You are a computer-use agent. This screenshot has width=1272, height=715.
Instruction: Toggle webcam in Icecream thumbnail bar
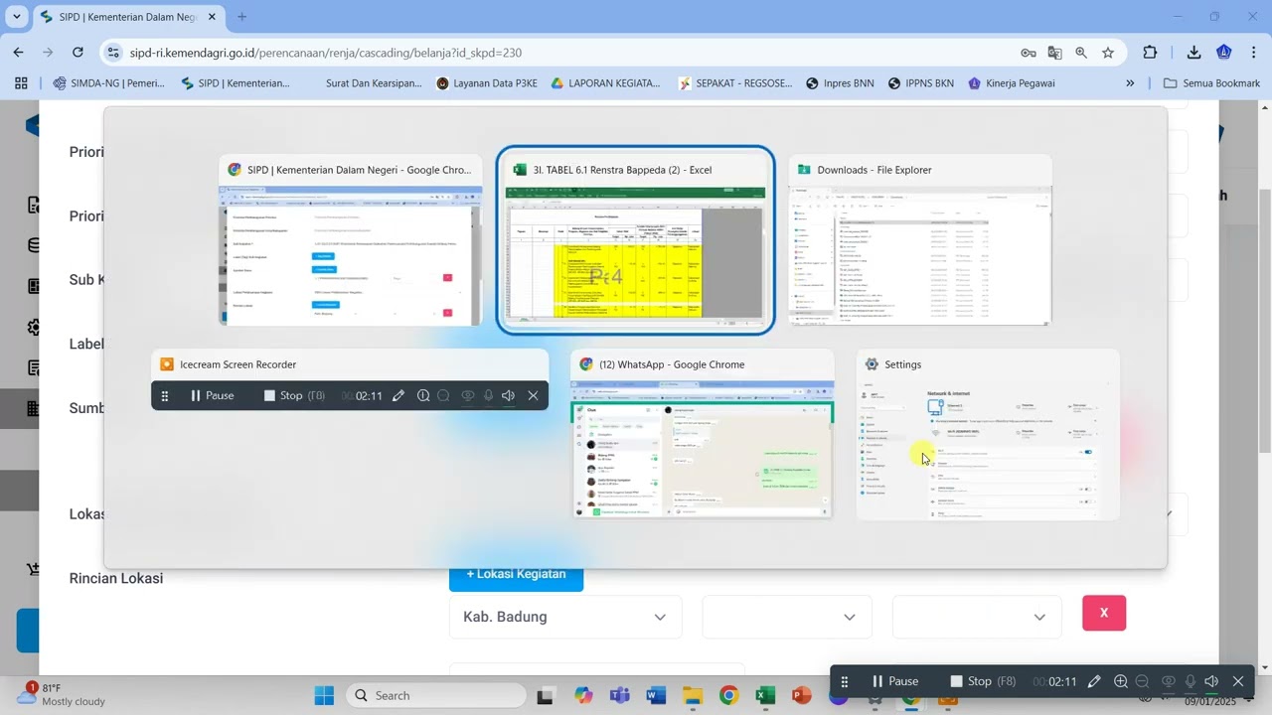(467, 395)
